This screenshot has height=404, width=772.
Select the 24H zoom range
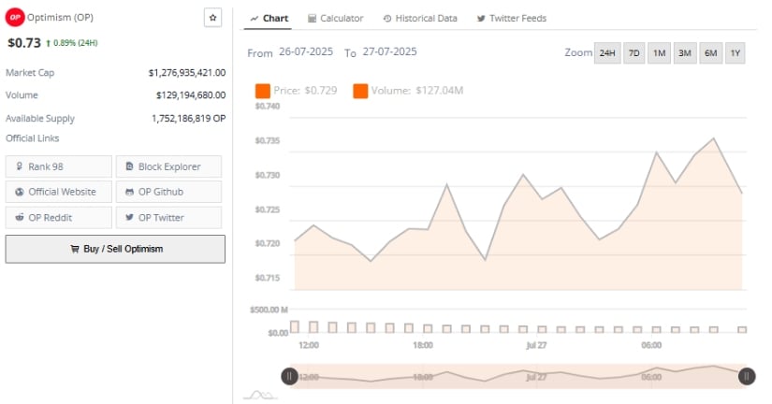[x=607, y=53]
